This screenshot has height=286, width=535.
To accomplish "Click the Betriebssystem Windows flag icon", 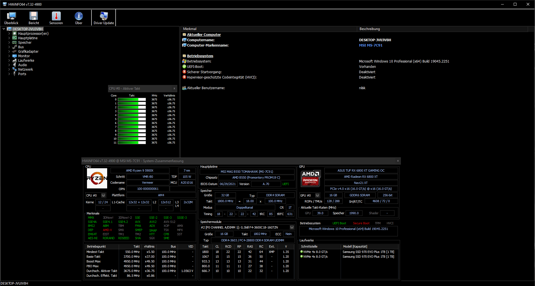I will (x=184, y=61).
